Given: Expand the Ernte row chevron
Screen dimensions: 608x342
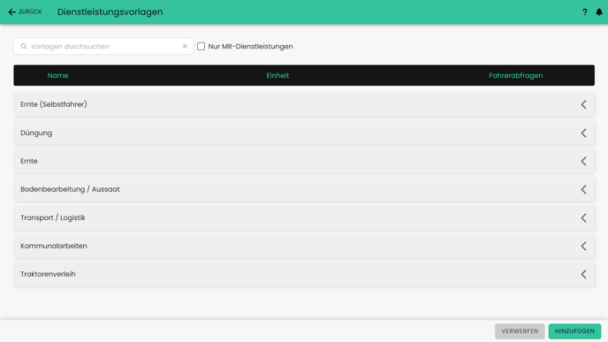Looking at the screenshot, I should pyautogui.click(x=583, y=161).
